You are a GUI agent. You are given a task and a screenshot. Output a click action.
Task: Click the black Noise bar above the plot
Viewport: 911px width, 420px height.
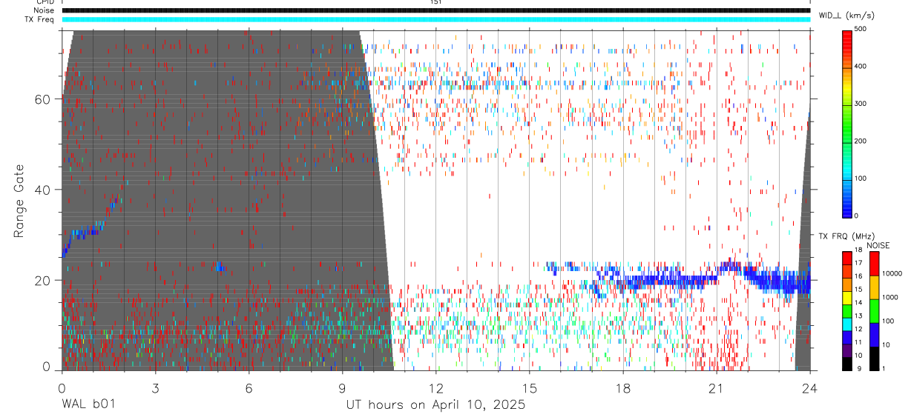coord(435,10)
